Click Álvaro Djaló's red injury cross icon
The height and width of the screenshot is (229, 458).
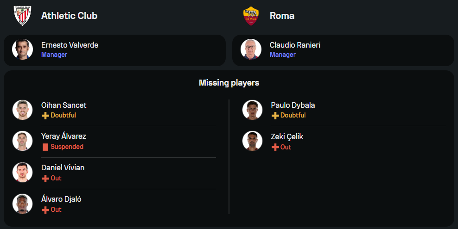(45, 210)
